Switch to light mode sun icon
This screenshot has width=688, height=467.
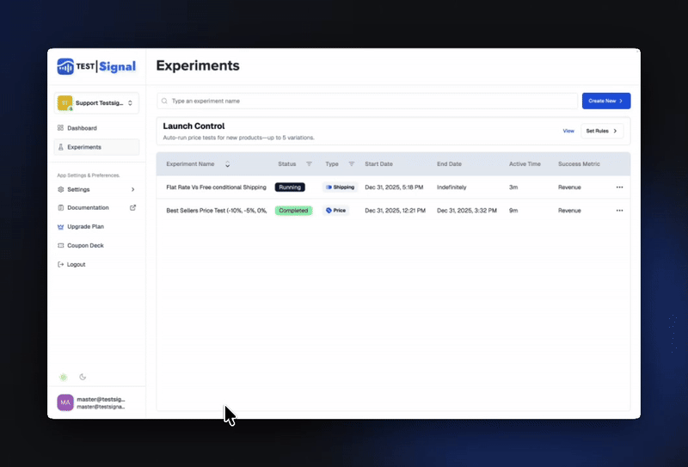63,377
